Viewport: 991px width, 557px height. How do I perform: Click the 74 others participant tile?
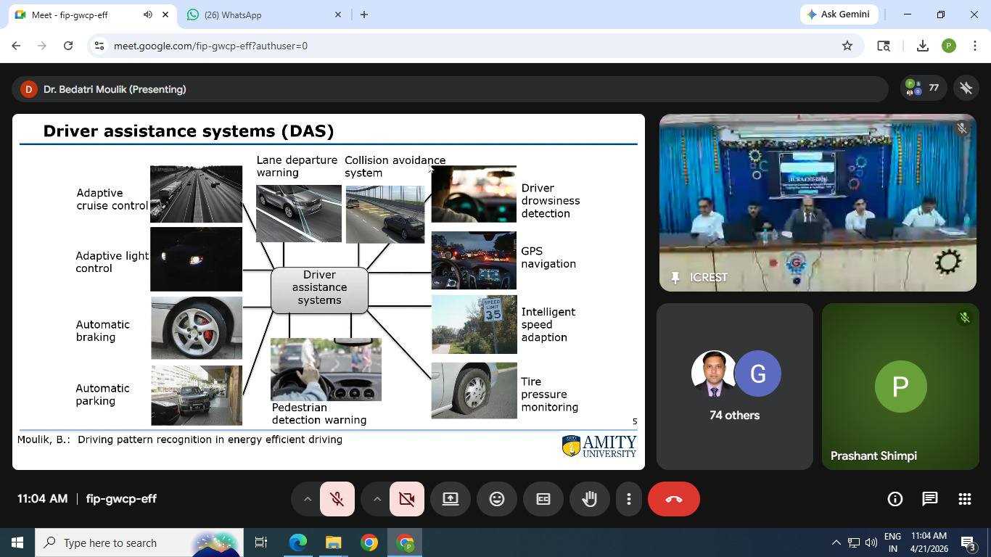(x=734, y=387)
